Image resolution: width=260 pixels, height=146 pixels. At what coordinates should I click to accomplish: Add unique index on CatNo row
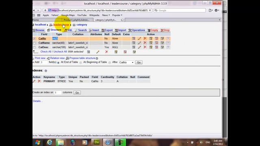156,39
